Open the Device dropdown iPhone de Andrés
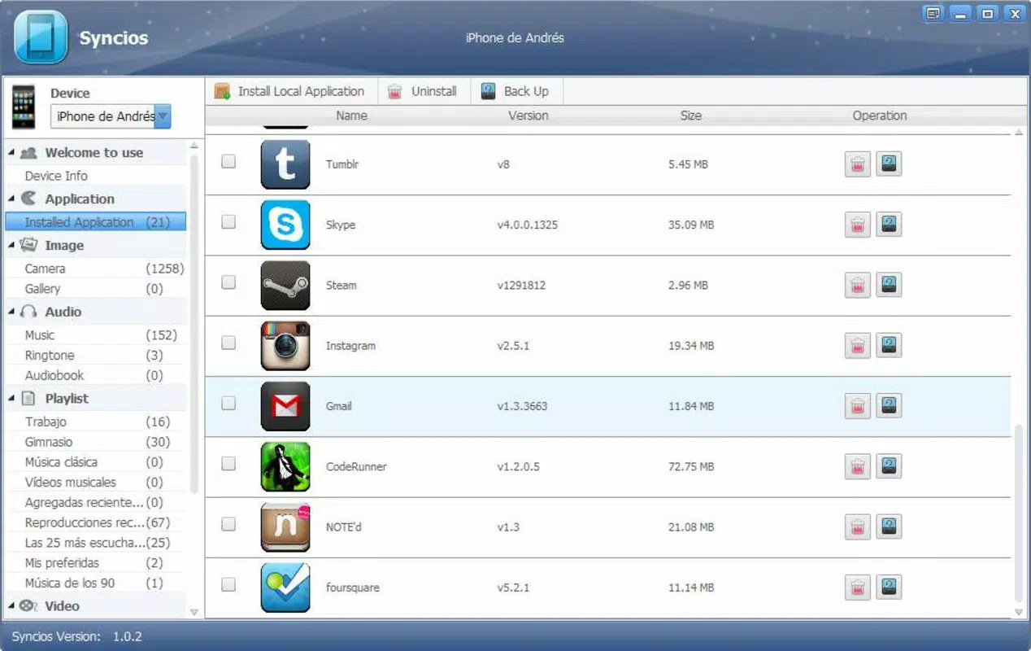1031x651 pixels. (x=111, y=116)
